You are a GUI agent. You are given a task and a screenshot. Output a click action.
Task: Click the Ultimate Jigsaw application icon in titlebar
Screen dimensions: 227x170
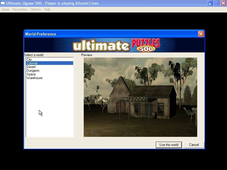pos(3,3)
